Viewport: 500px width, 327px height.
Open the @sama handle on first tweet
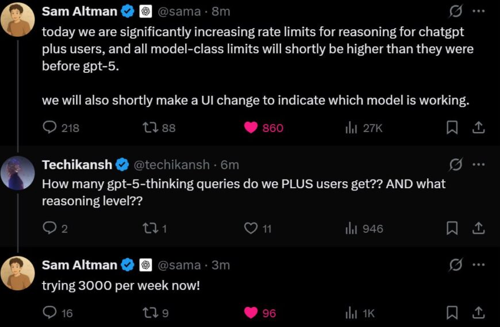pyautogui.click(x=179, y=11)
